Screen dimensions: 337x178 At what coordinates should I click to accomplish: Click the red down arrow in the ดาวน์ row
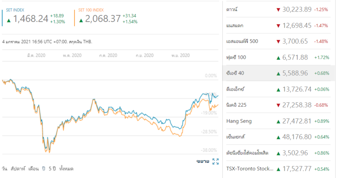[x=278, y=10]
